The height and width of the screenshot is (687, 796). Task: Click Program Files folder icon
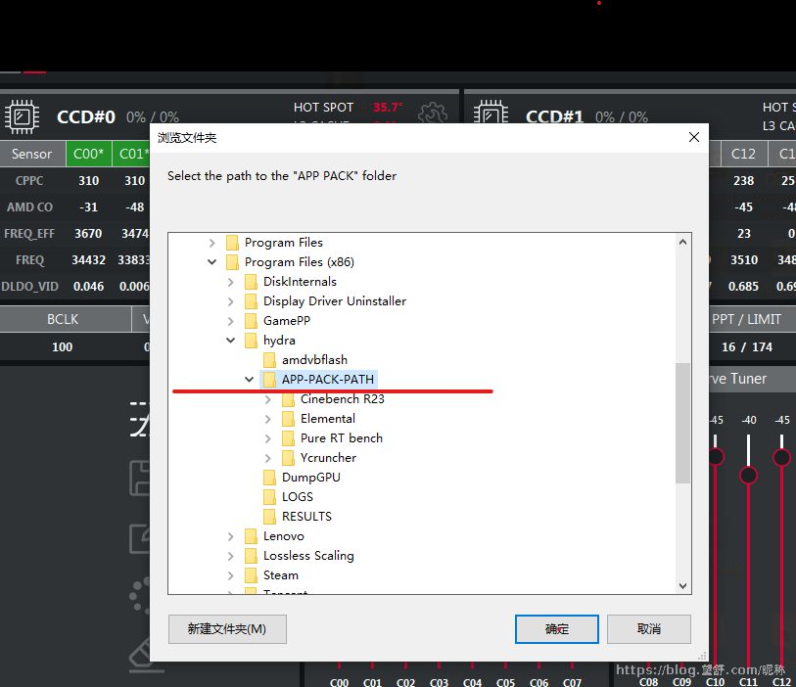232,243
